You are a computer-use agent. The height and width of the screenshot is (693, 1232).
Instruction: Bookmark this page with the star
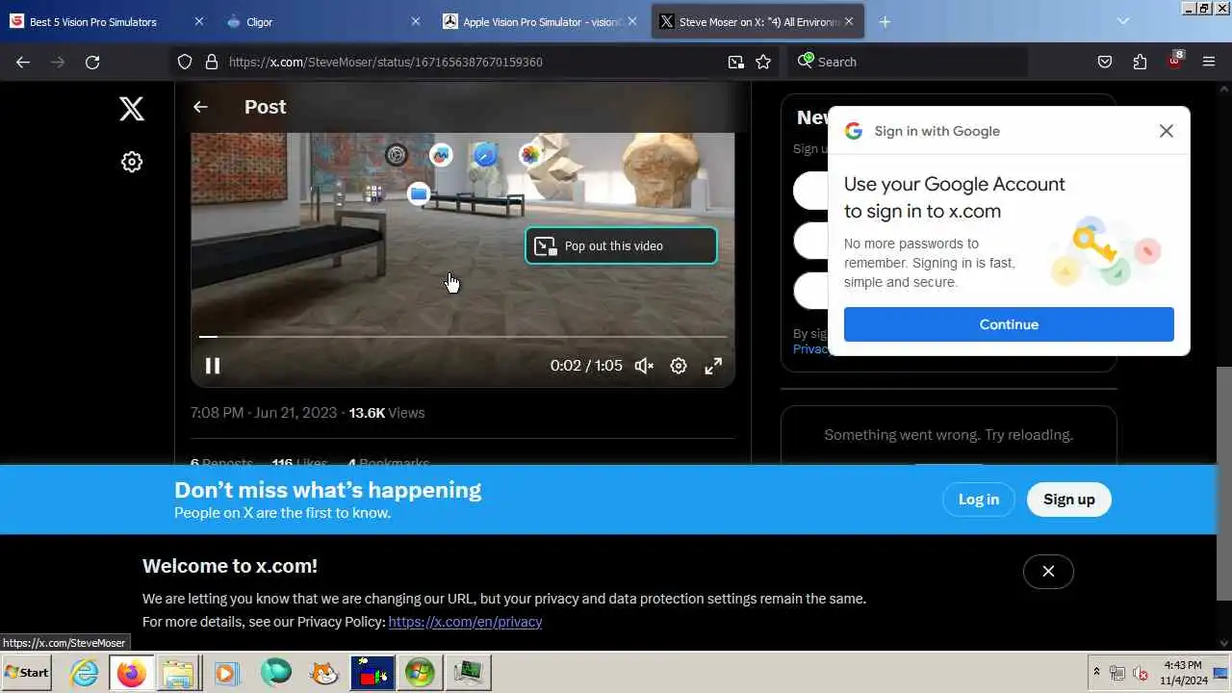click(763, 62)
